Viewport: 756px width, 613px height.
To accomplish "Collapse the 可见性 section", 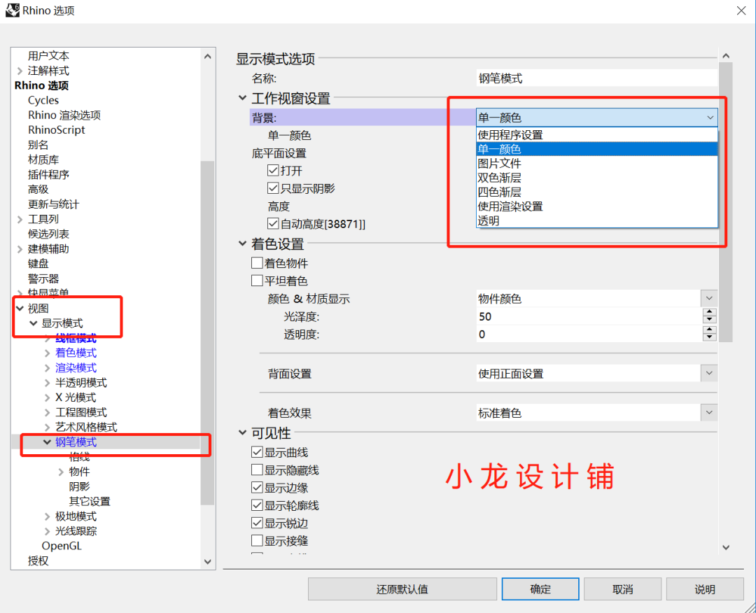I will (242, 432).
